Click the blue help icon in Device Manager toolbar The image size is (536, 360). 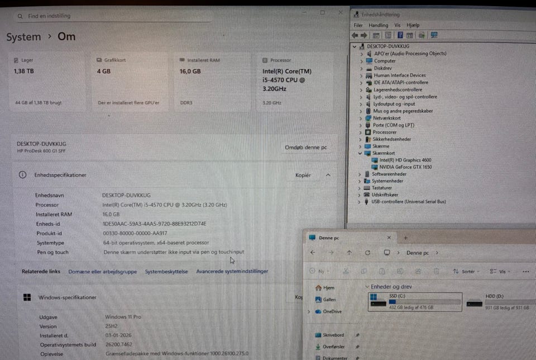[x=400, y=35]
